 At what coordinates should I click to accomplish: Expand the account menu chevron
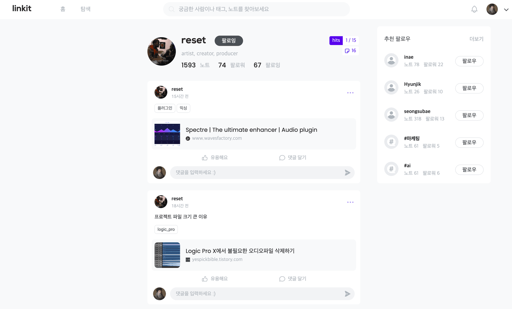click(506, 10)
